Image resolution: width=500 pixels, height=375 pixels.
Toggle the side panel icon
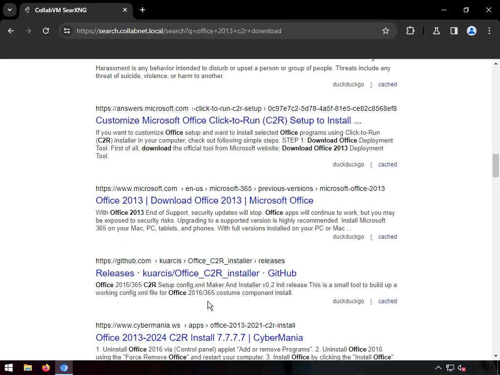(454, 31)
